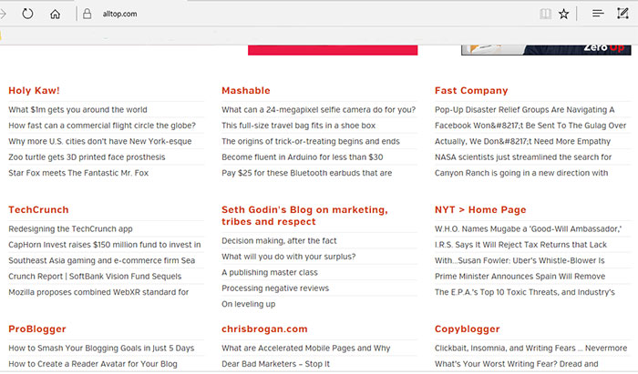This screenshot has width=638, height=374.
Task: Click the Make a Web Note icon
Action: [x=623, y=14]
